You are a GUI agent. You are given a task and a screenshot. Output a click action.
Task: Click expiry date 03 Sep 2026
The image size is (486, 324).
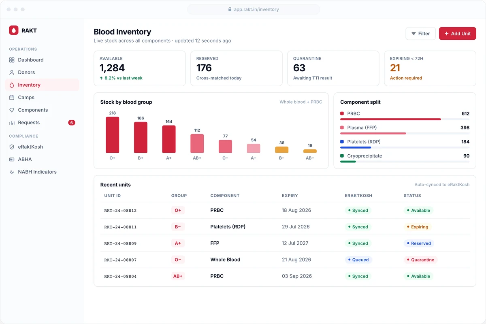297,276
